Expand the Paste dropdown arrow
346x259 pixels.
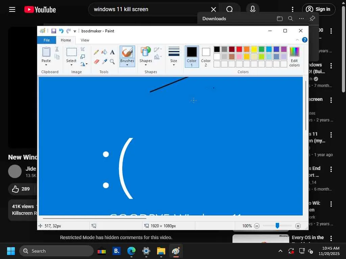click(46, 65)
